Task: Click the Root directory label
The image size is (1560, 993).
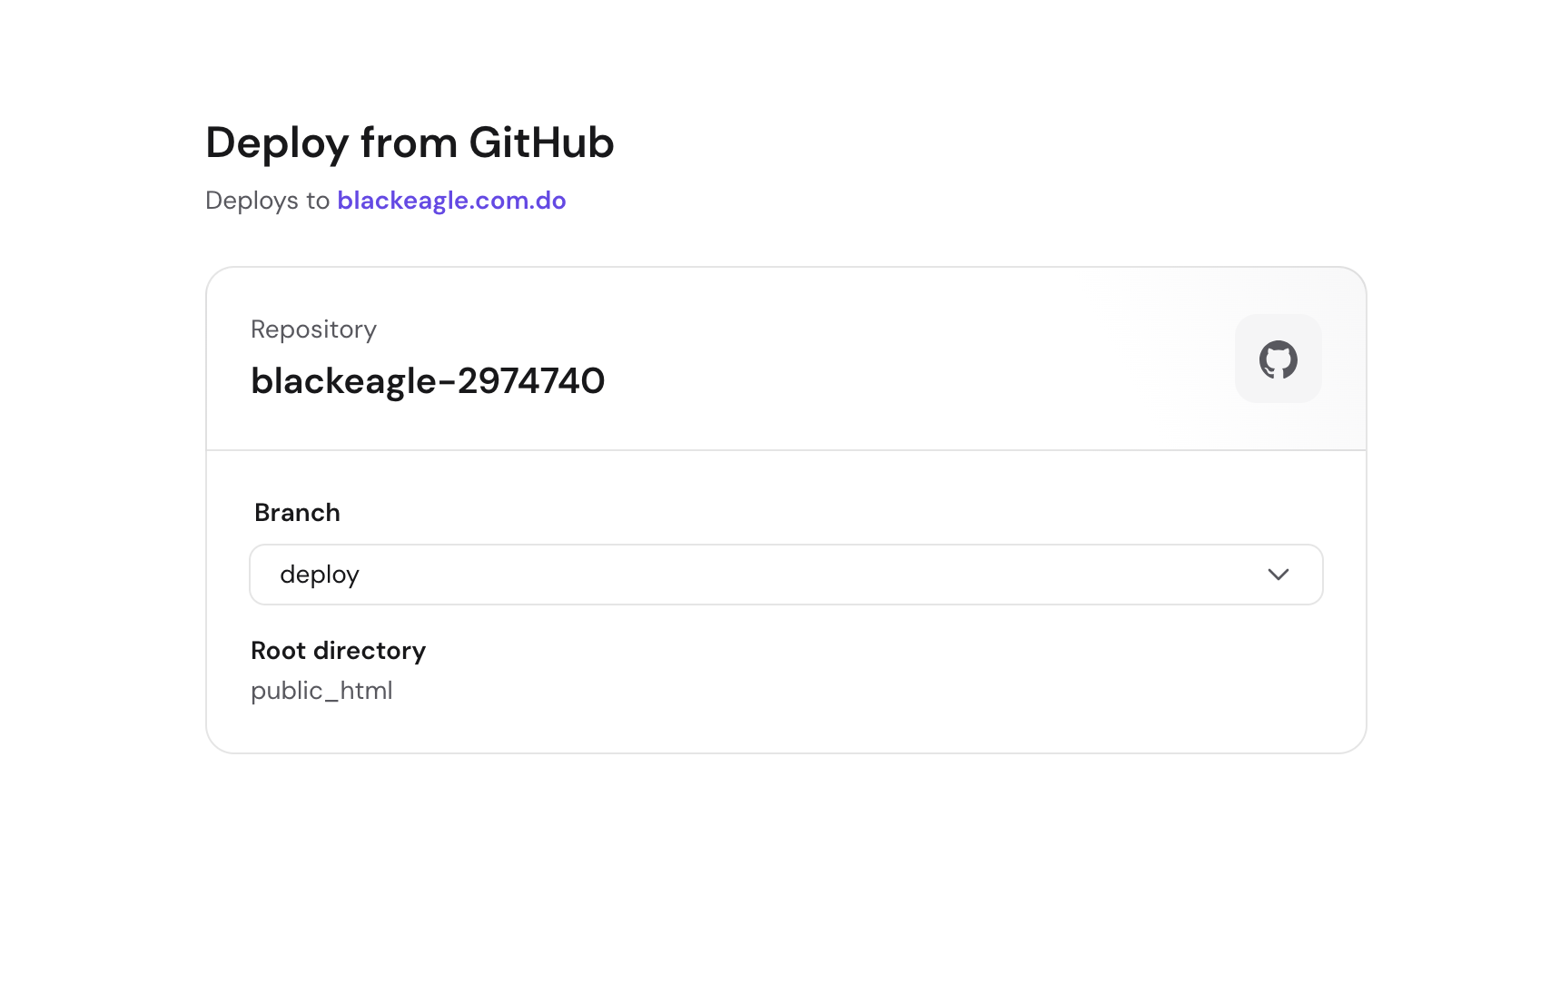Action: click(338, 651)
